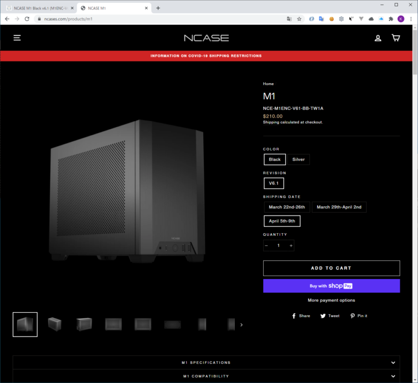418x383 pixels.
Task: Expand the M1 Specifications section
Action: click(x=206, y=363)
